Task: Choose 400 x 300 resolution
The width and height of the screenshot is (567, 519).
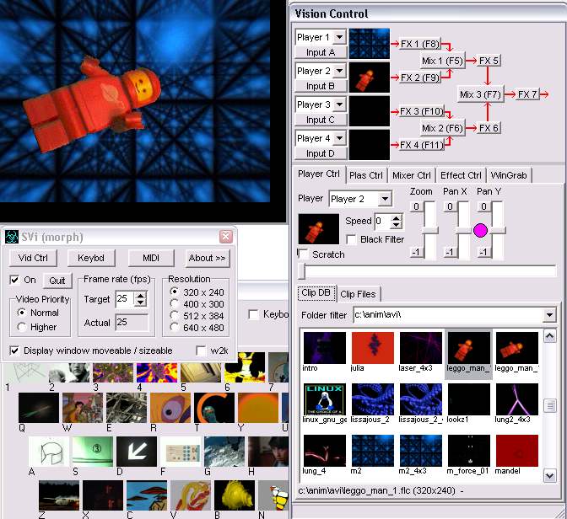Action: 175,304
